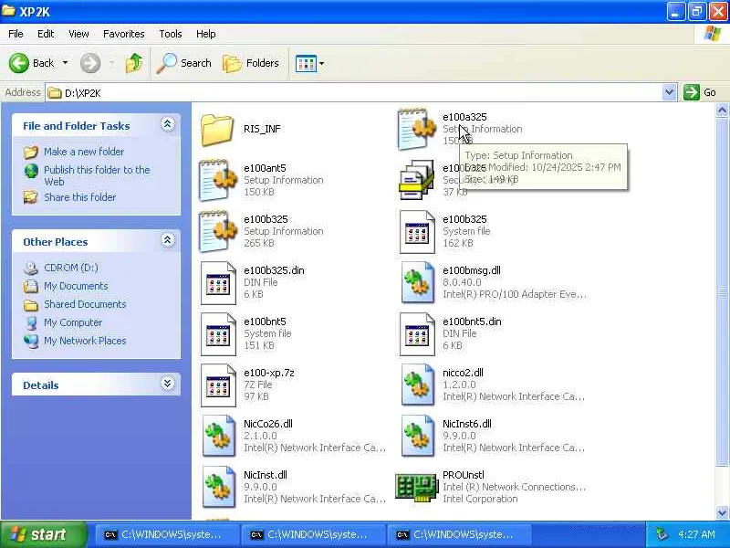Click the Go button
This screenshot has height=548, width=730.
point(700,93)
